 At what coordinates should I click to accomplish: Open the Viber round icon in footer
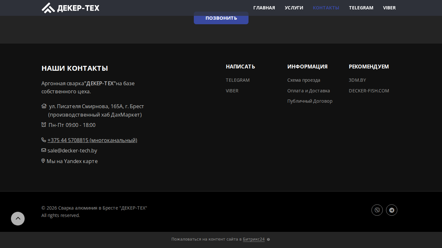(377, 210)
